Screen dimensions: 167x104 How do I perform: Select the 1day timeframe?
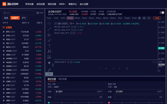pyautogui.click(x=120, y=18)
